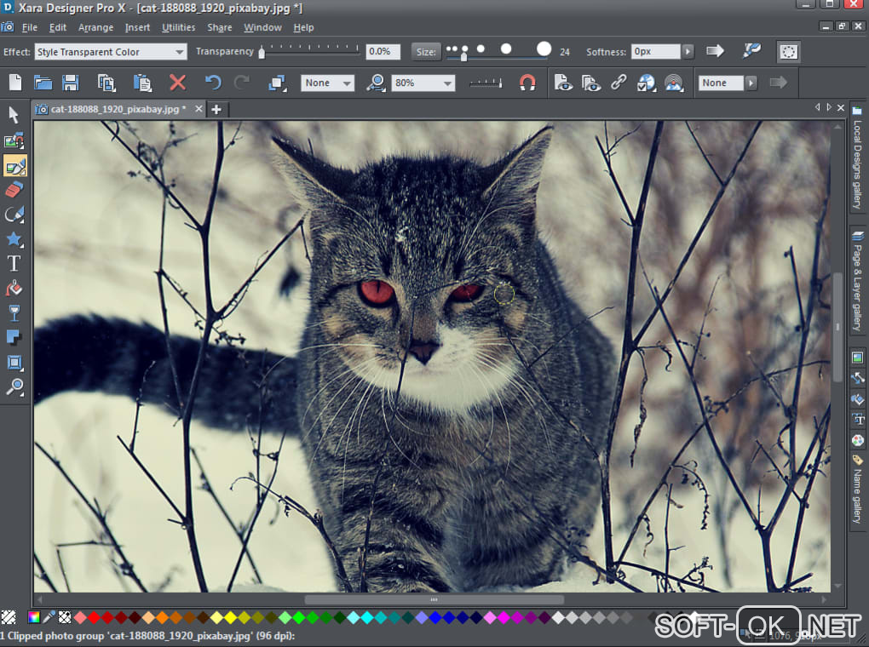Activate the Text tool
The image size is (869, 647).
(x=14, y=263)
